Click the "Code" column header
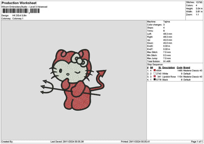 (180, 68)
